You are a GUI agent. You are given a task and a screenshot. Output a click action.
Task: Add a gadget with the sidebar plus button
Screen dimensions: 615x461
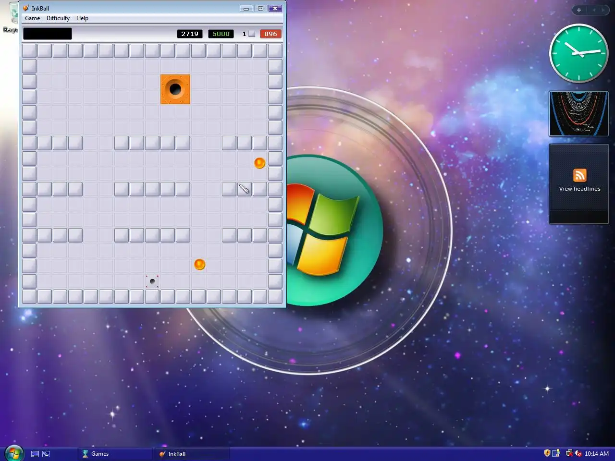(579, 10)
